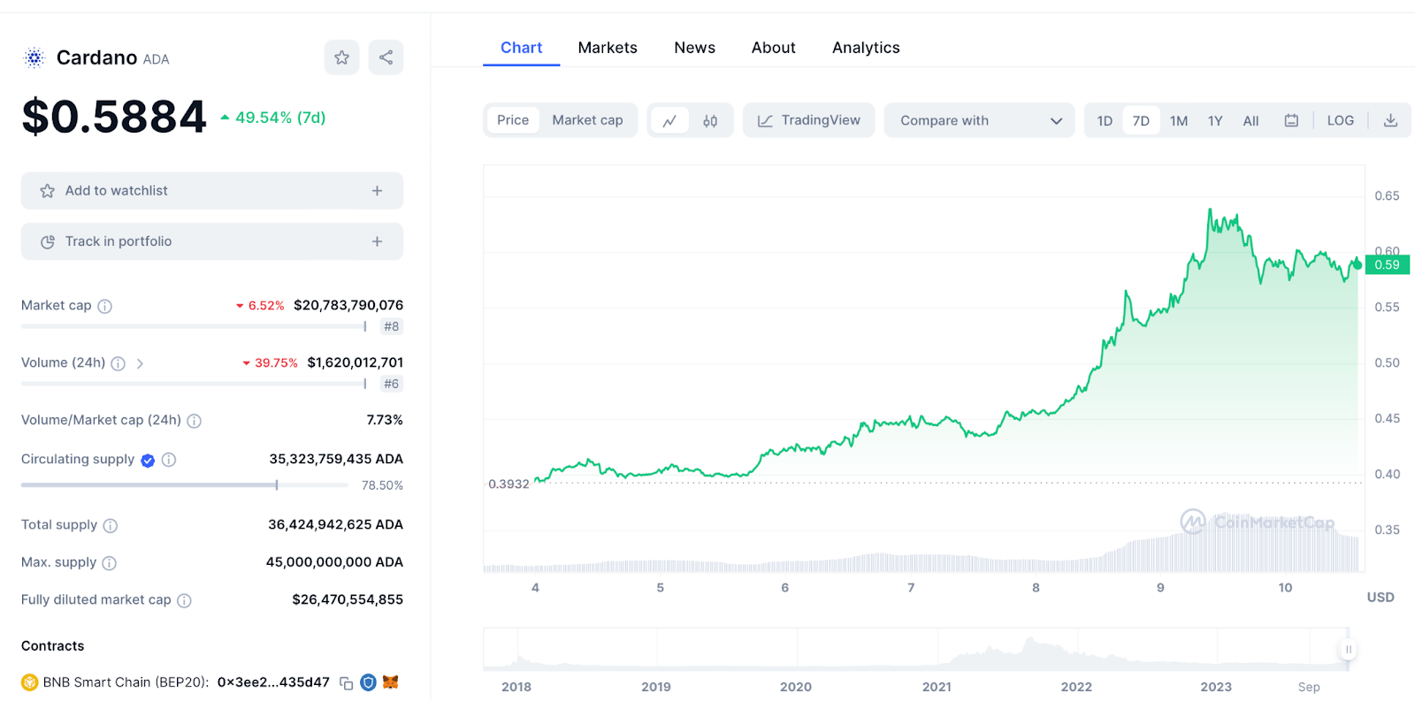Toggle LOG scale on chart

[x=1340, y=120]
